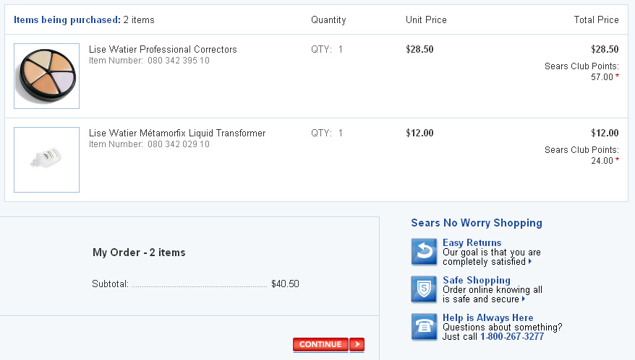This screenshot has height=360, width=635.
Task: Open the Professional Correctors product thumbnail
Action: (x=46, y=76)
